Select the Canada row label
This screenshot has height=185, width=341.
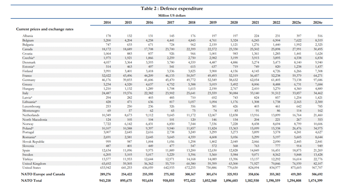pos(27,49)
